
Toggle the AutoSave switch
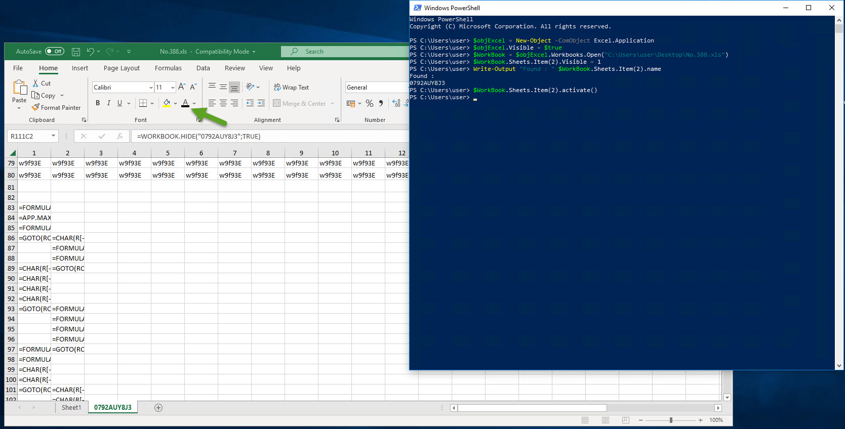tap(55, 51)
